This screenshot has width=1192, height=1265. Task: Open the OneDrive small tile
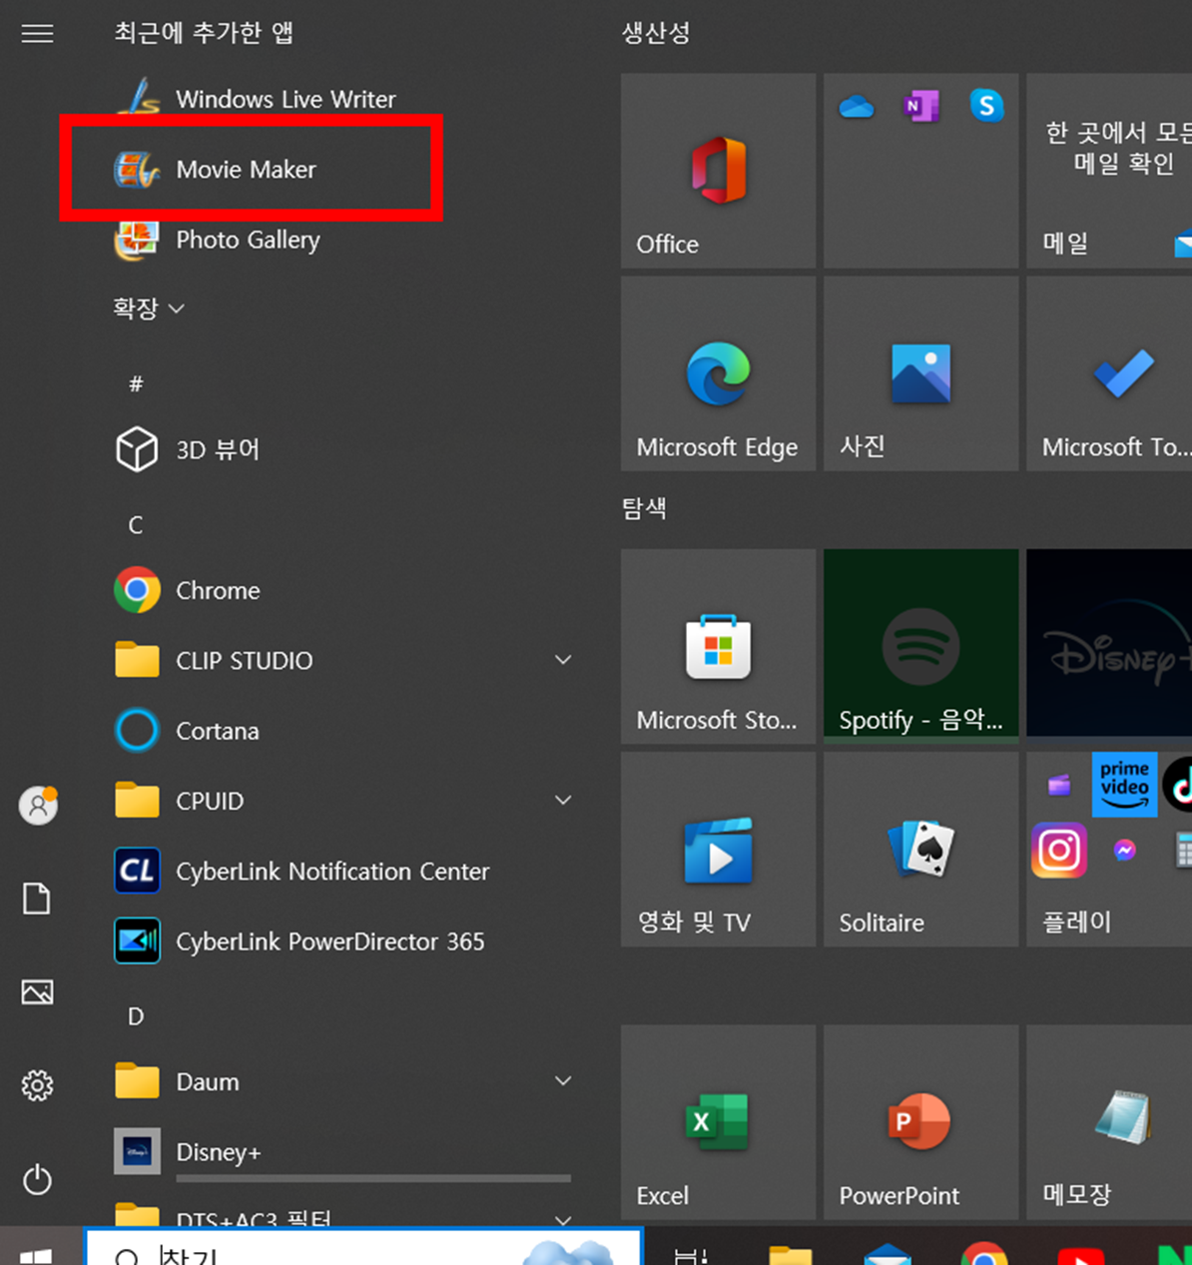coord(857,106)
